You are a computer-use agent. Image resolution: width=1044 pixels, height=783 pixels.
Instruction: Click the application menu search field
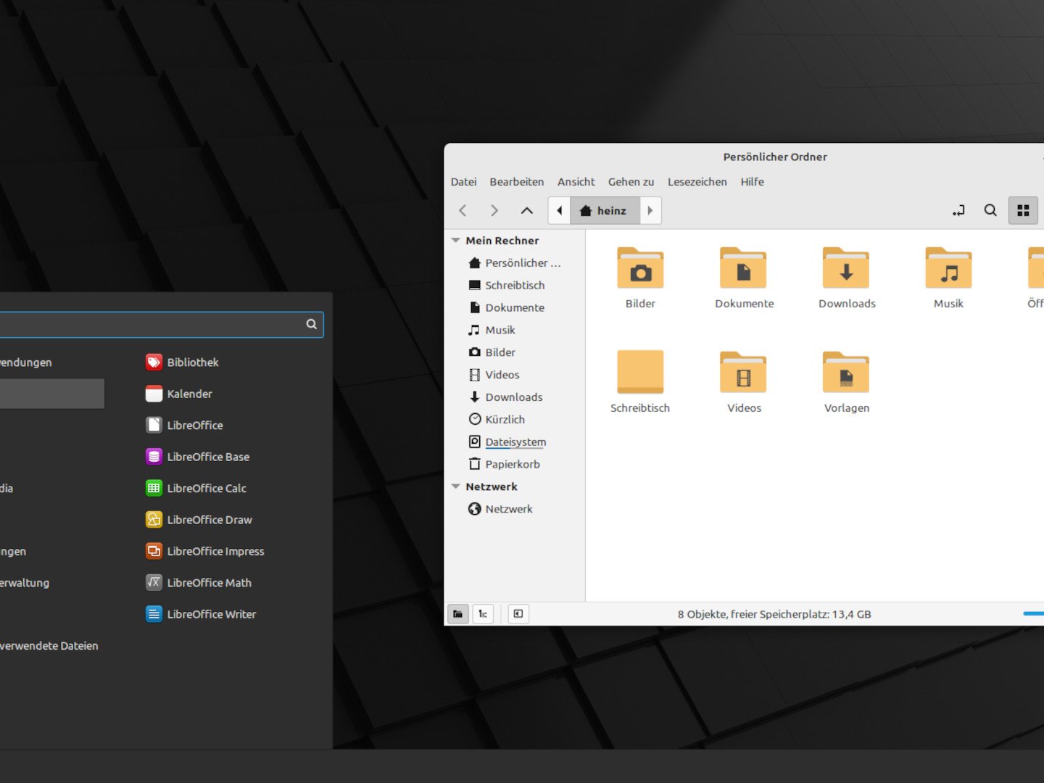152,325
